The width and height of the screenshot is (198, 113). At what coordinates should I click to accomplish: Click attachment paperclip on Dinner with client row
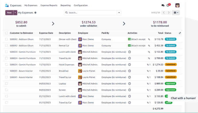pyautogui.click(x=149, y=39)
